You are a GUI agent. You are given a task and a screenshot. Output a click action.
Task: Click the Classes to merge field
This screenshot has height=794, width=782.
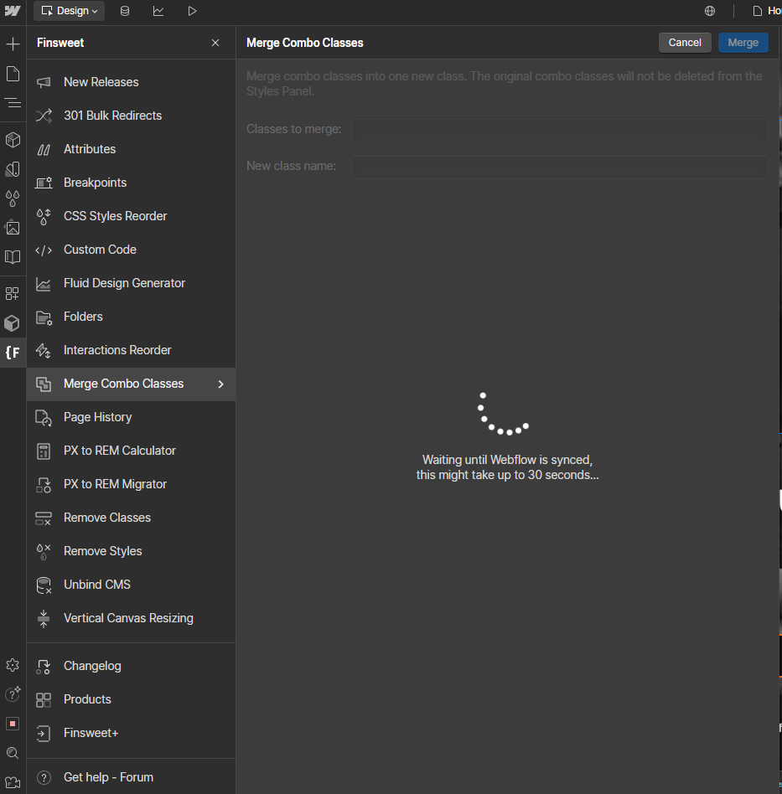click(560, 130)
